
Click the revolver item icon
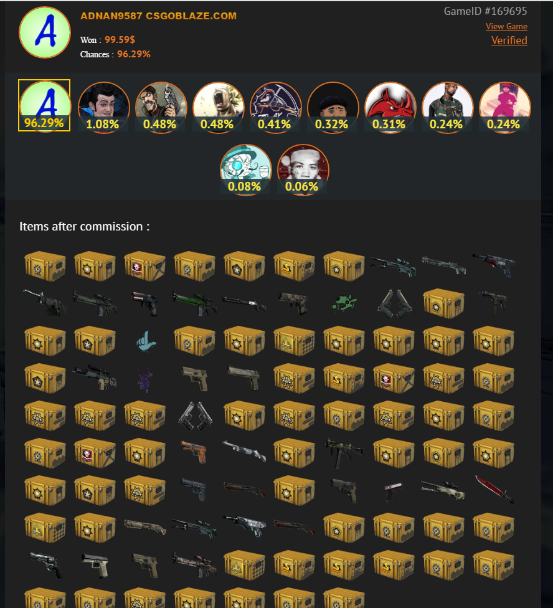45,564
